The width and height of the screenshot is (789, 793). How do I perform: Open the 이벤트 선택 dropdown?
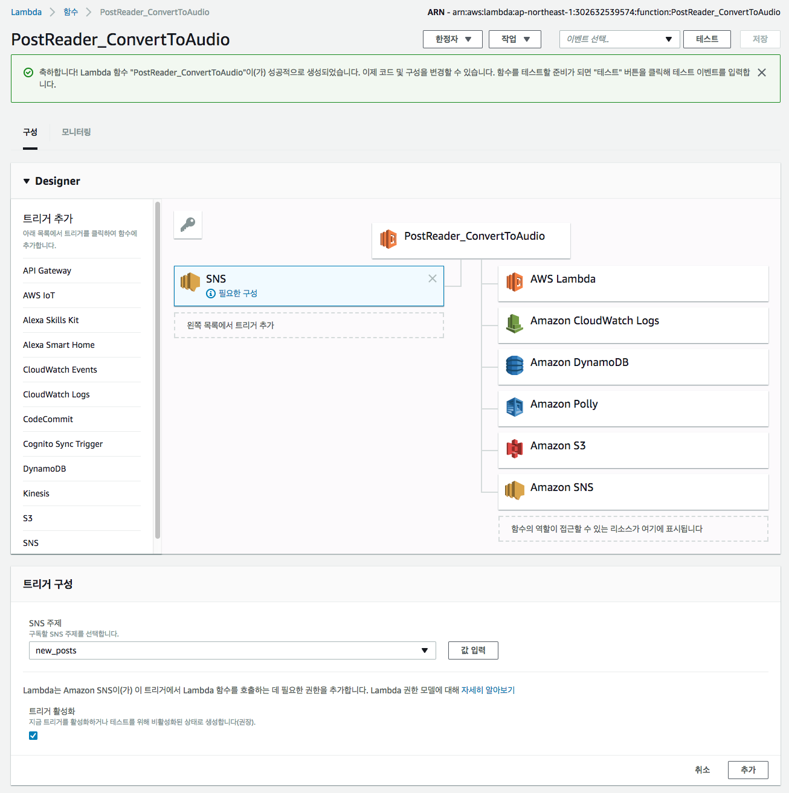pyautogui.click(x=619, y=39)
